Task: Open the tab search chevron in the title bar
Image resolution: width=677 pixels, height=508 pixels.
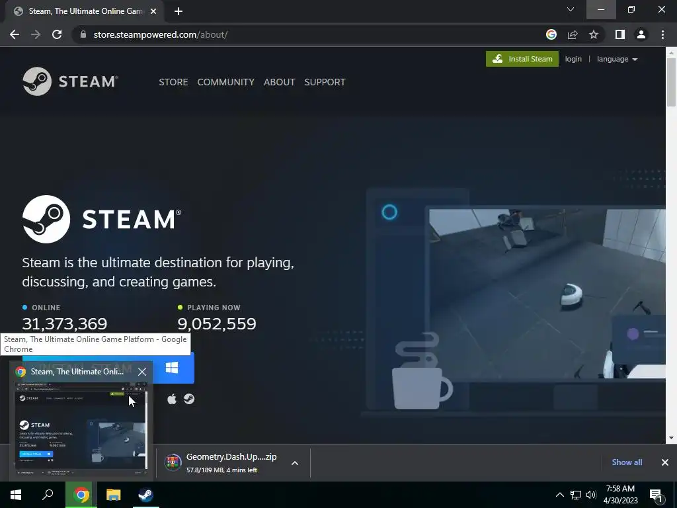Action: 571,9
